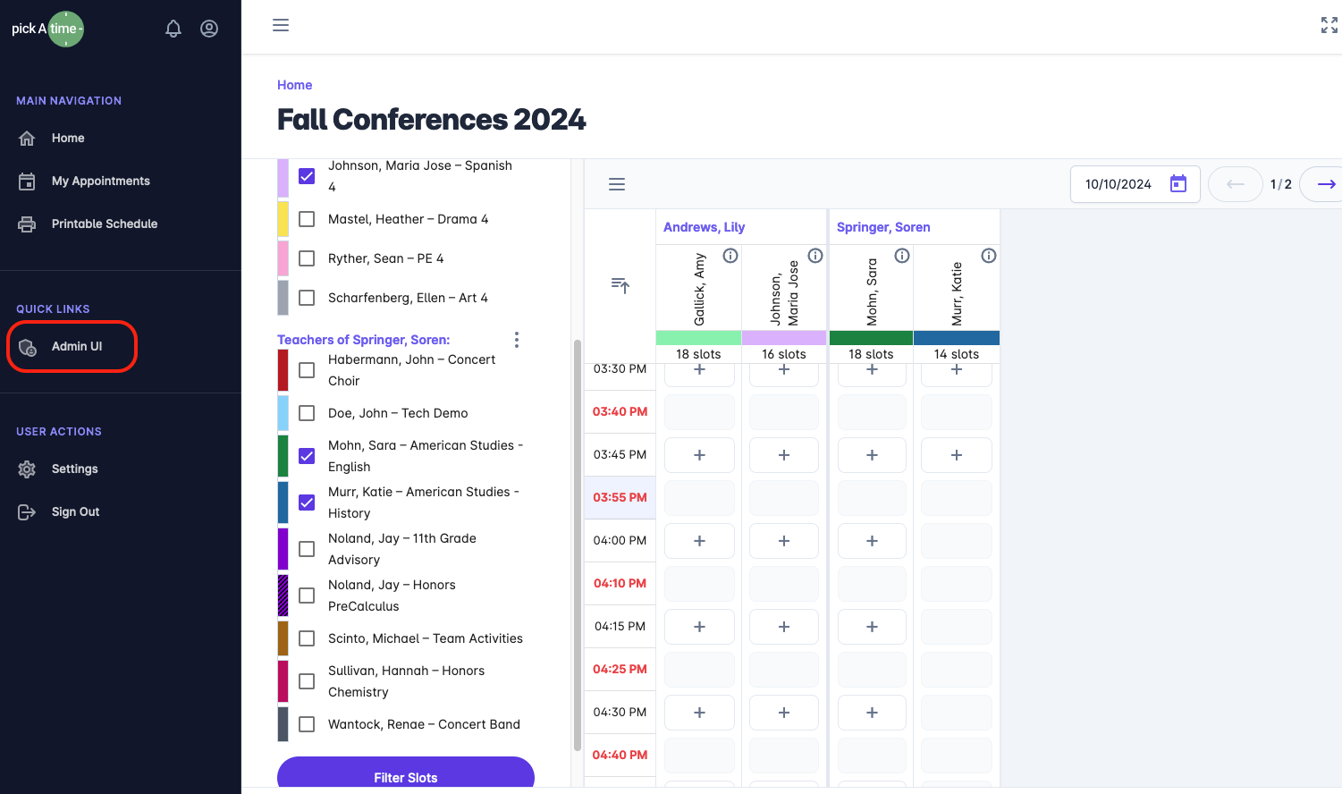Open the user account profile icon
Viewport: 1342px width, 794px height.
(209, 29)
